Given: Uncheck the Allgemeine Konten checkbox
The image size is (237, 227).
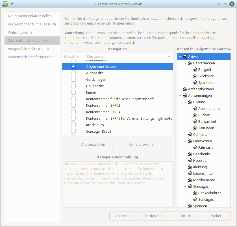Looking at the screenshot, I should click(x=73, y=67).
